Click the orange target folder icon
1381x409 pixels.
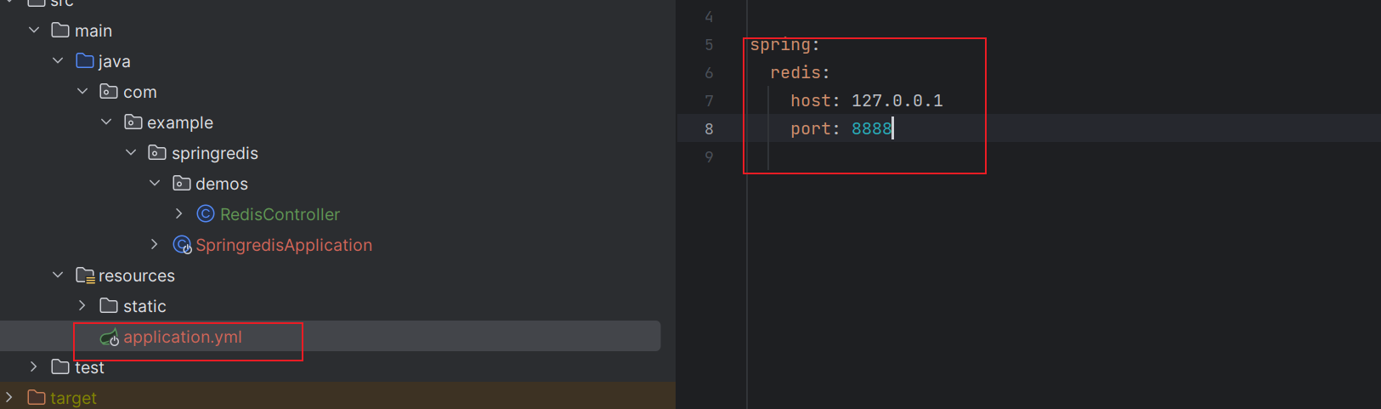pyautogui.click(x=36, y=397)
